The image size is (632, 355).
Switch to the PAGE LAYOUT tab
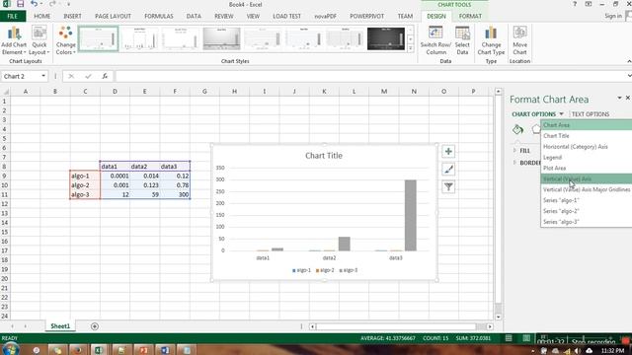pos(113,16)
